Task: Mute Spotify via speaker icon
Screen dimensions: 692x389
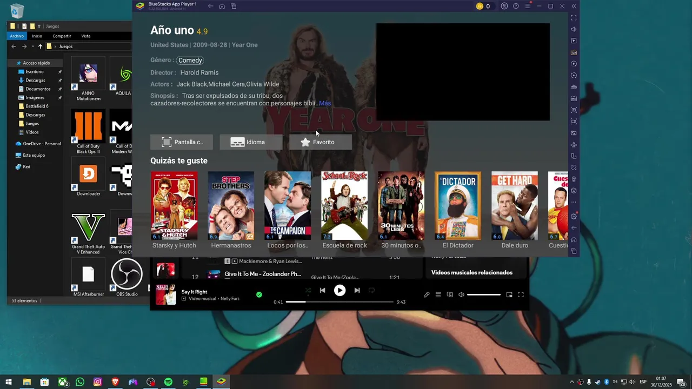Action: tap(461, 294)
